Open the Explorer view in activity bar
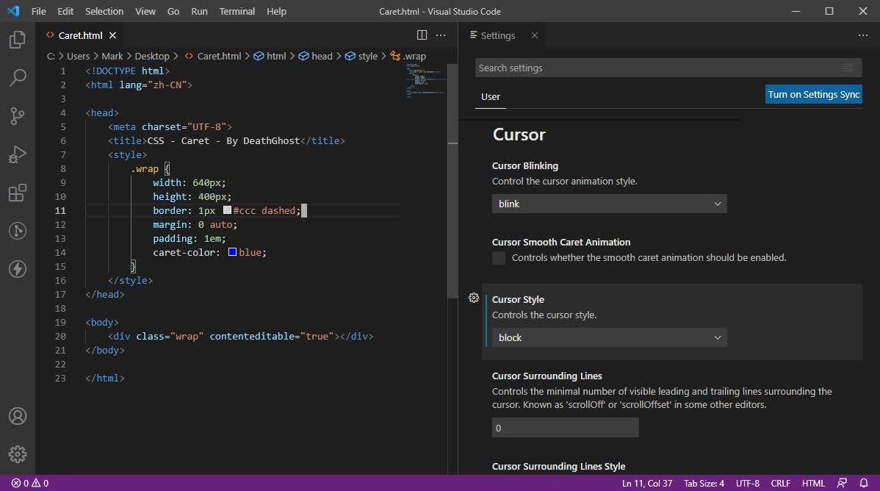 (x=18, y=40)
